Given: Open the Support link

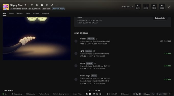Looking at the screenshot, I should pyautogui.click(x=125, y=94).
